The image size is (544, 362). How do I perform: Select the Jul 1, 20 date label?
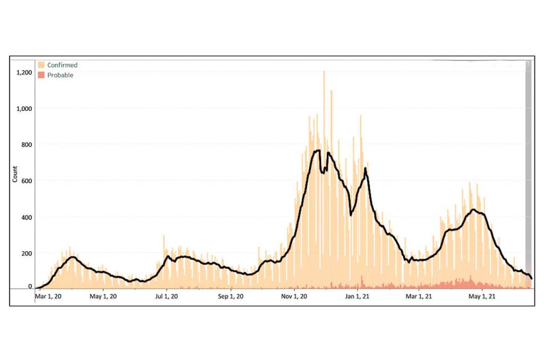coord(166,296)
